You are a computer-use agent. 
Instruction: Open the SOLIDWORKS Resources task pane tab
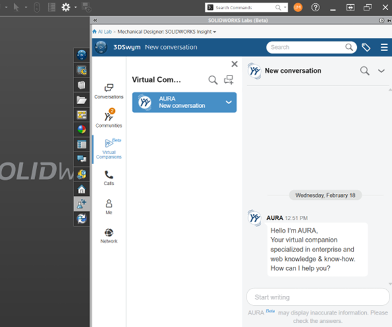[x=81, y=70]
